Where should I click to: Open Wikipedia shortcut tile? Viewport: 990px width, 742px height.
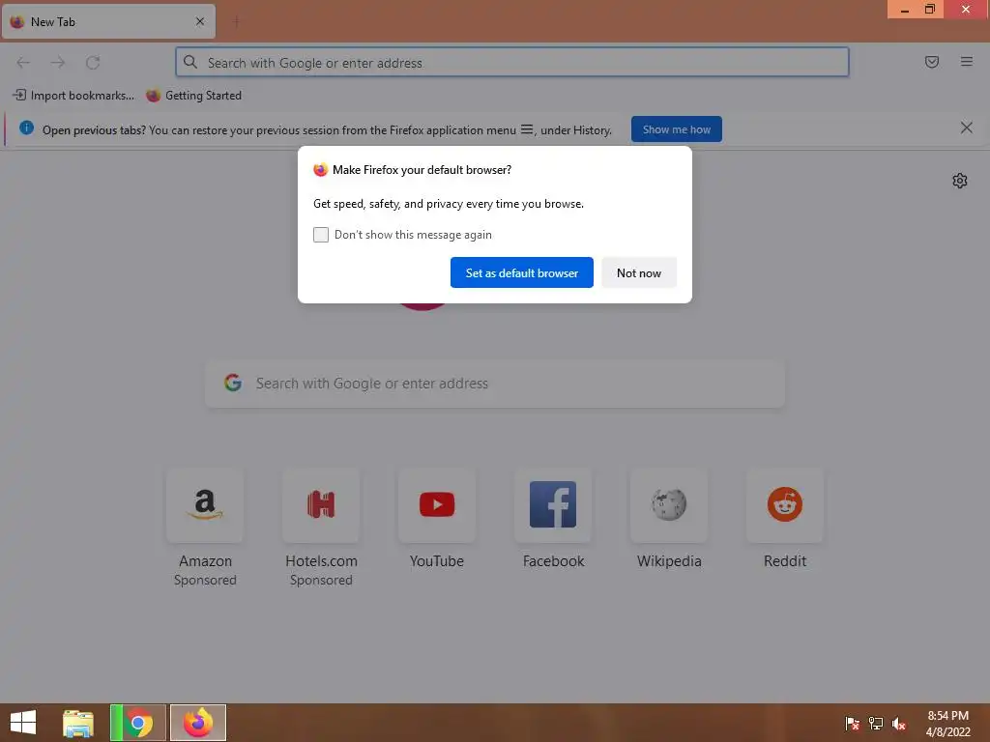(669, 519)
